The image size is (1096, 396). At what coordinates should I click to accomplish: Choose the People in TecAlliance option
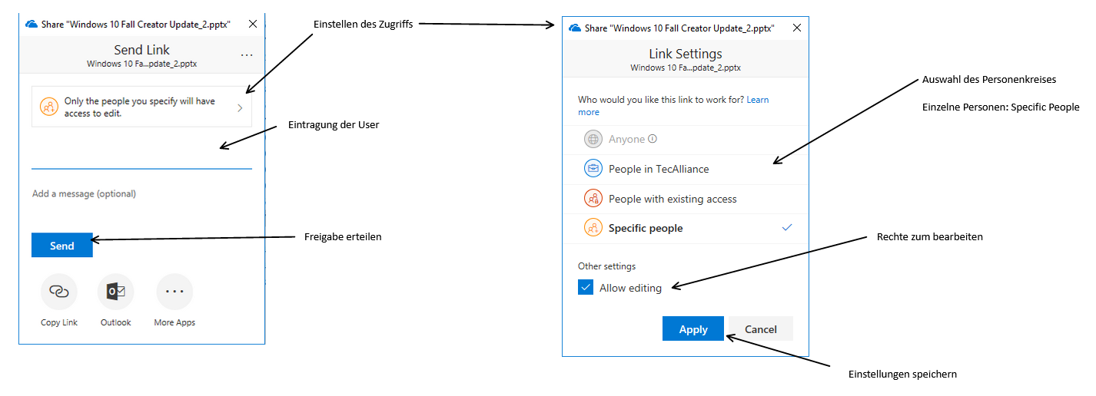pos(659,169)
